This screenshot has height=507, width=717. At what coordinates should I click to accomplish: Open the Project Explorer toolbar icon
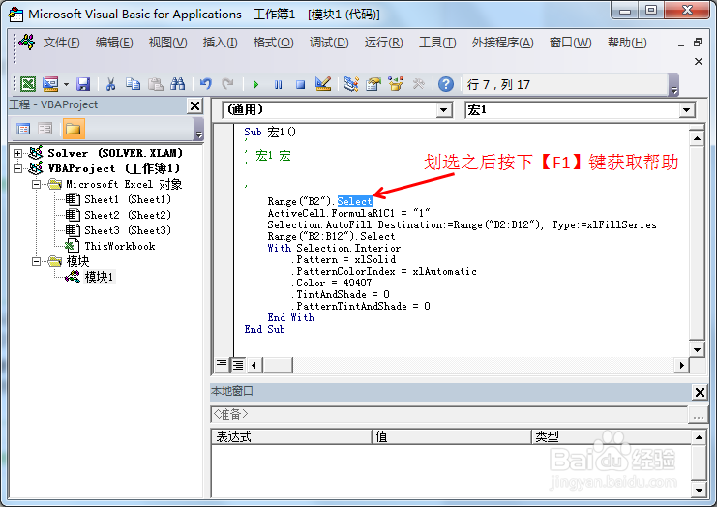point(351,84)
